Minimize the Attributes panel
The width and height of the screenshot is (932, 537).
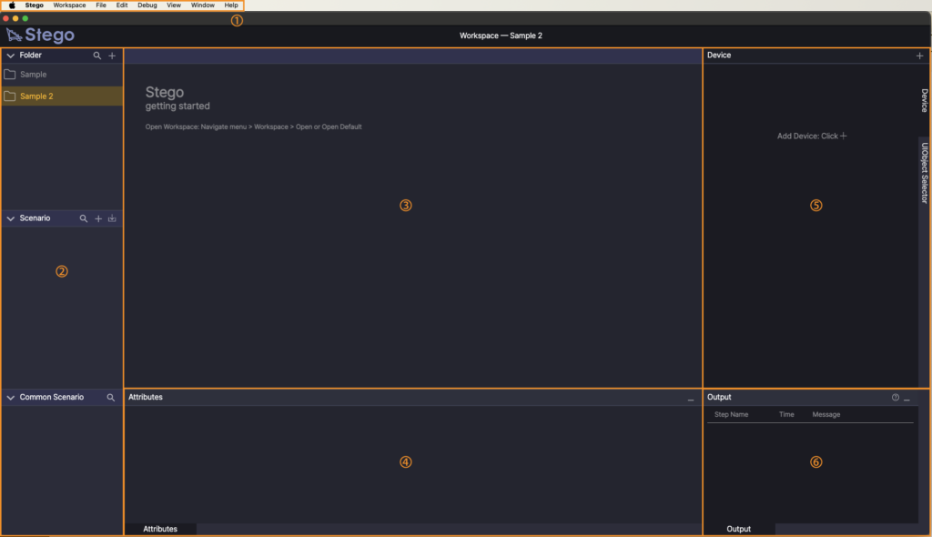click(691, 399)
